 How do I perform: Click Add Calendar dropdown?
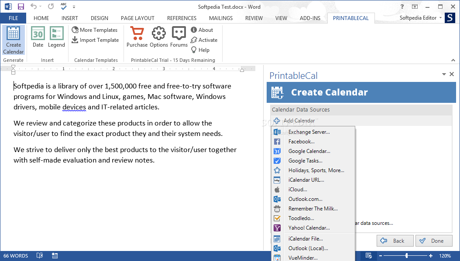coord(294,120)
